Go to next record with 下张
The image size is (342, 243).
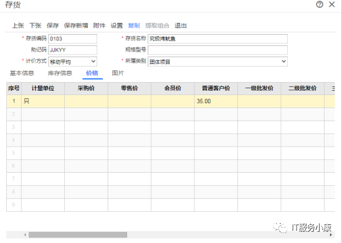36,25
